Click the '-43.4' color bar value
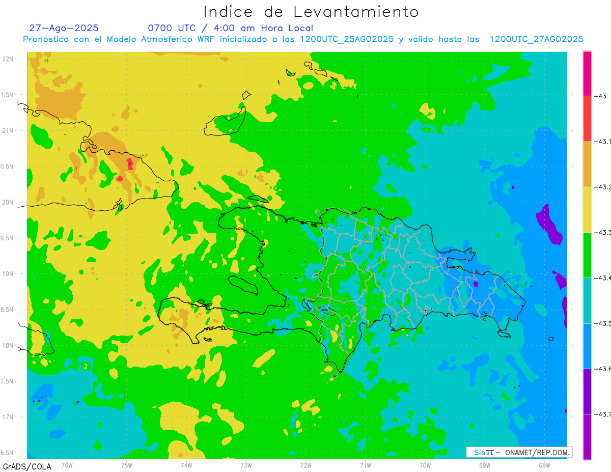 [x=602, y=278]
